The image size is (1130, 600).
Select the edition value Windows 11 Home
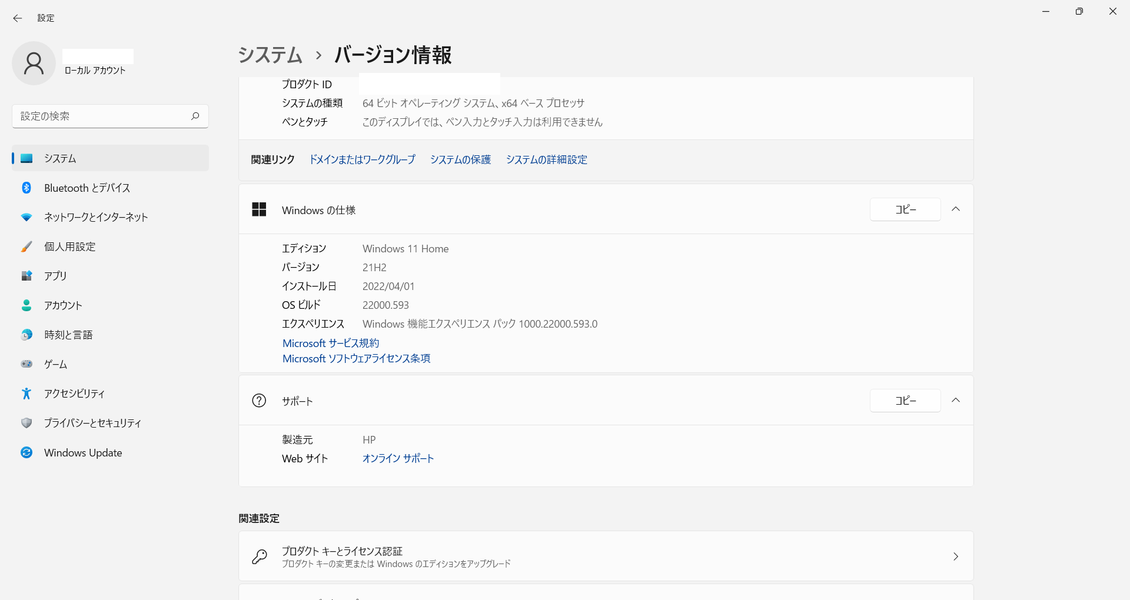pyautogui.click(x=406, y=249)
